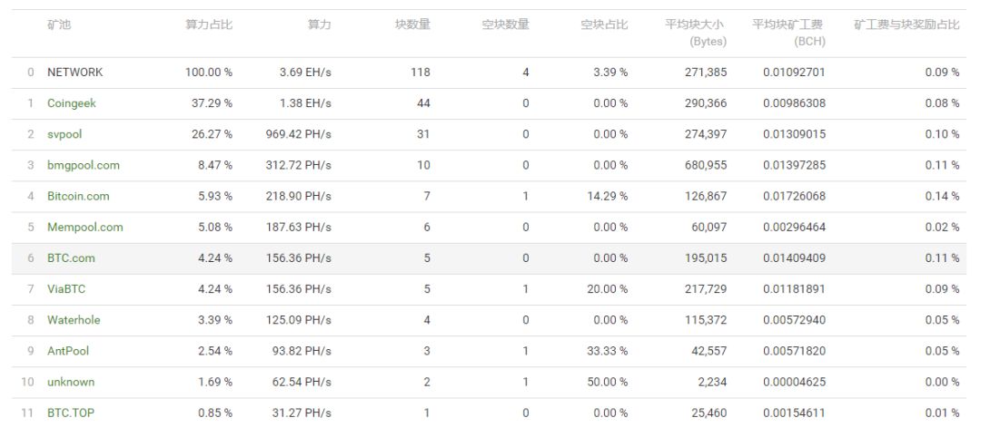The image size is (981, 447).
Task: Open the BTC.com pool link
Action: (72, 258)
